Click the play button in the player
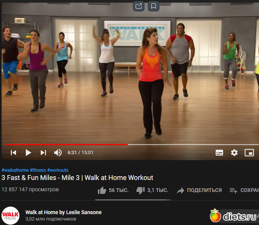This screenshot has height=225, width=259. tap(28, 153)
